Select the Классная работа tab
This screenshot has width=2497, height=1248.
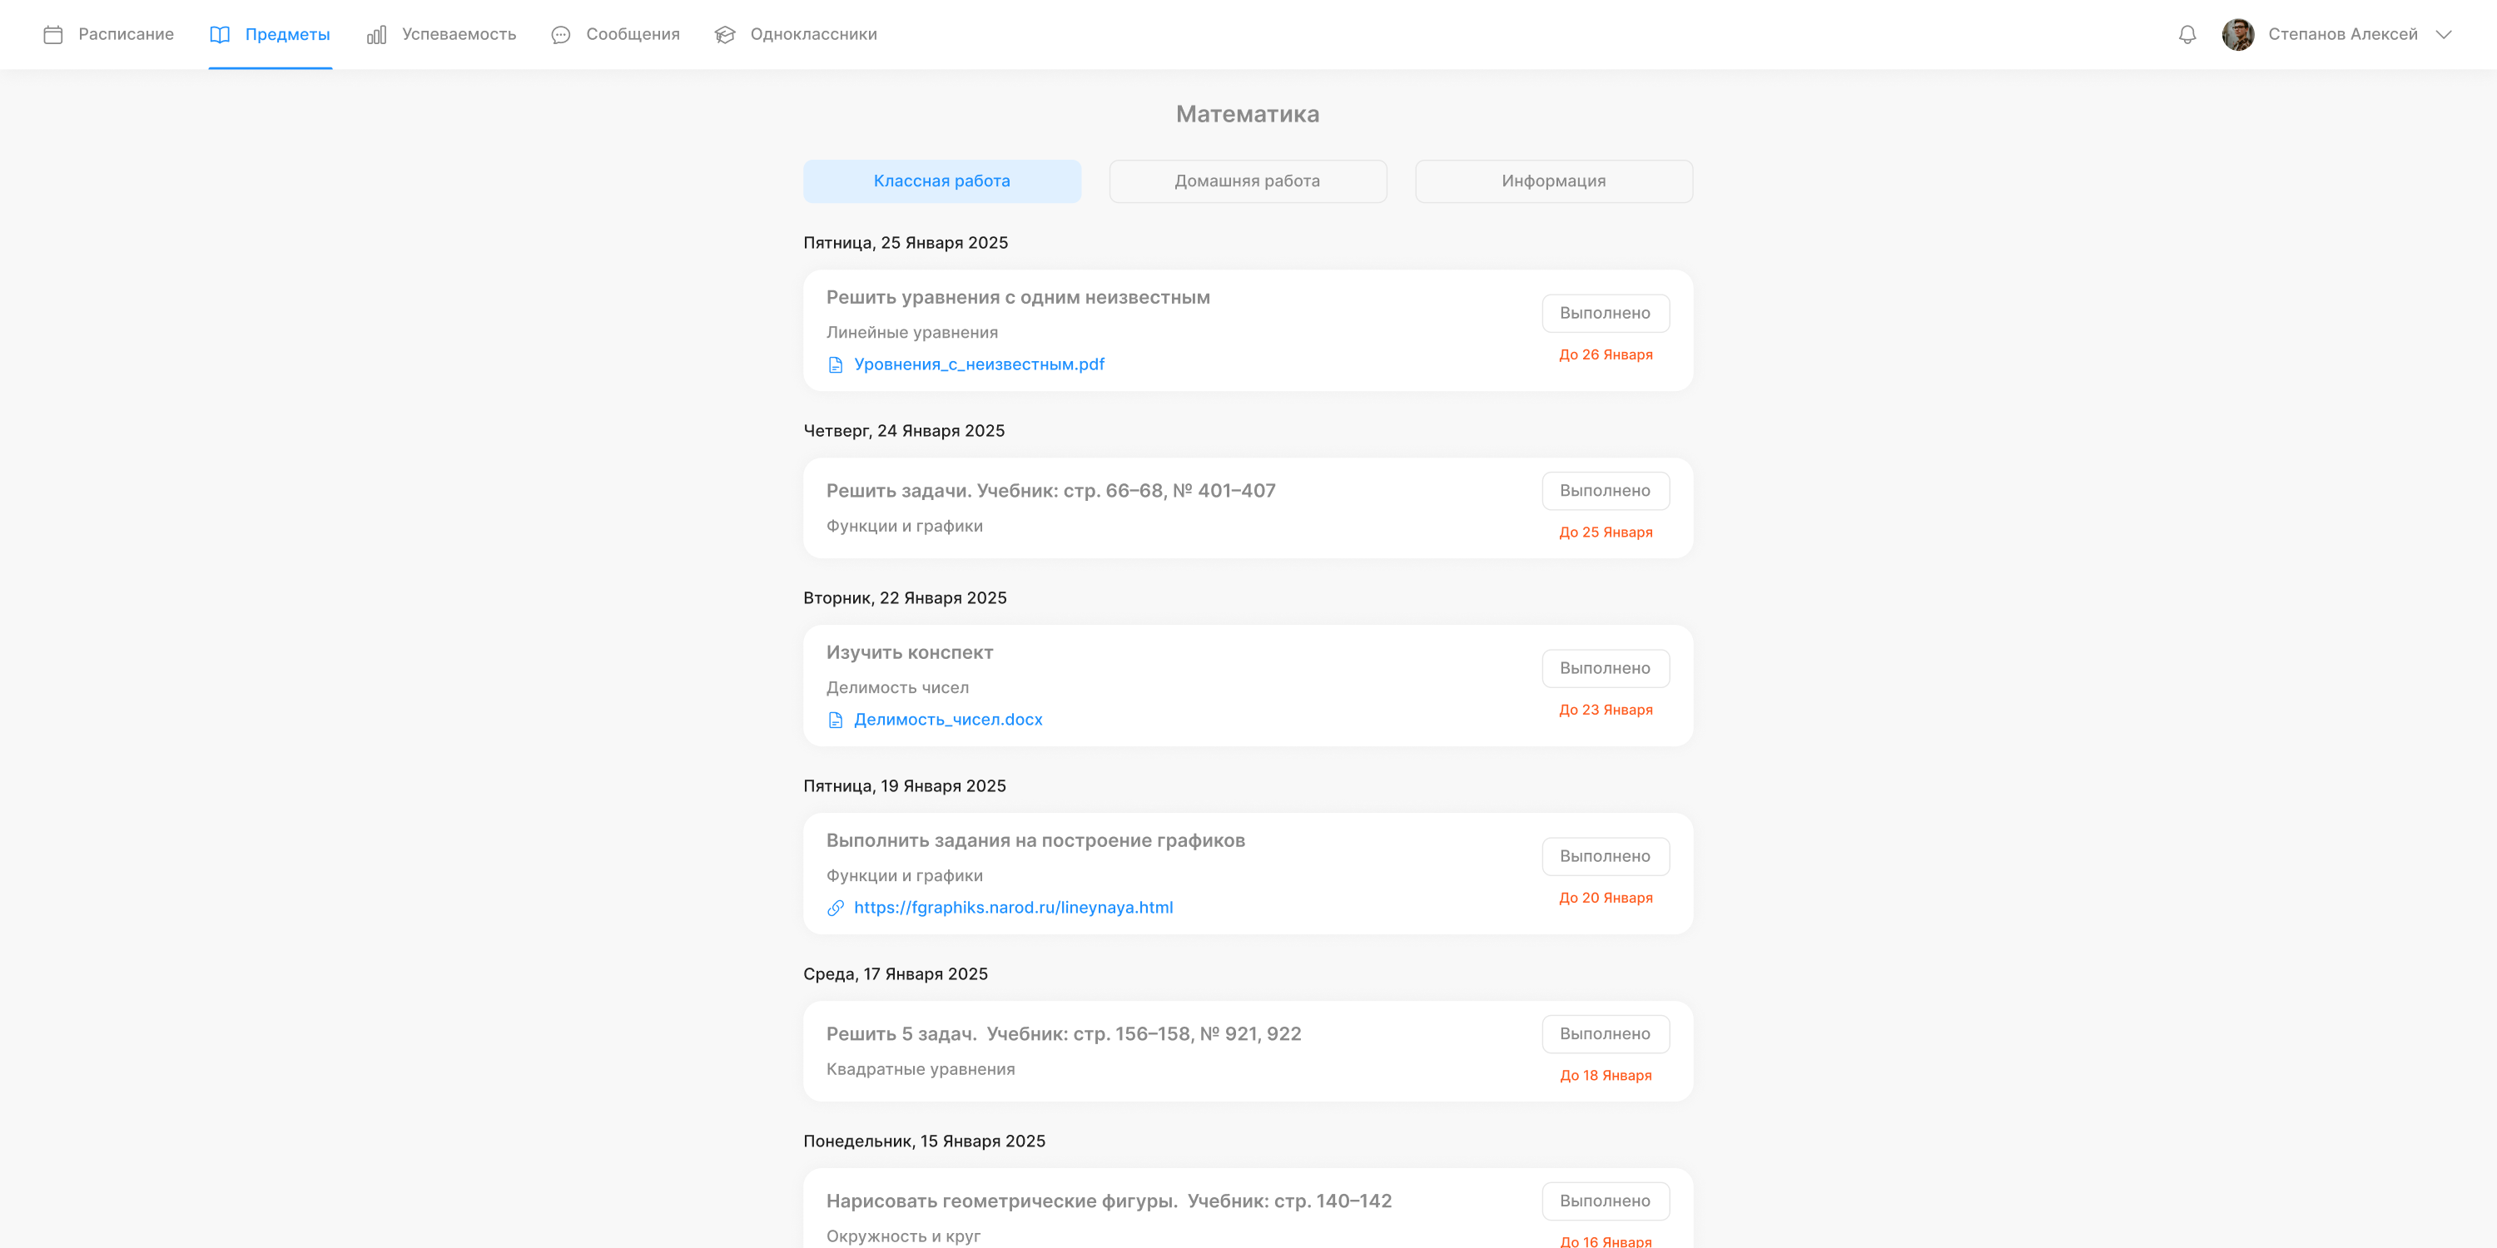pyautogui.click(x=941, y=181)
